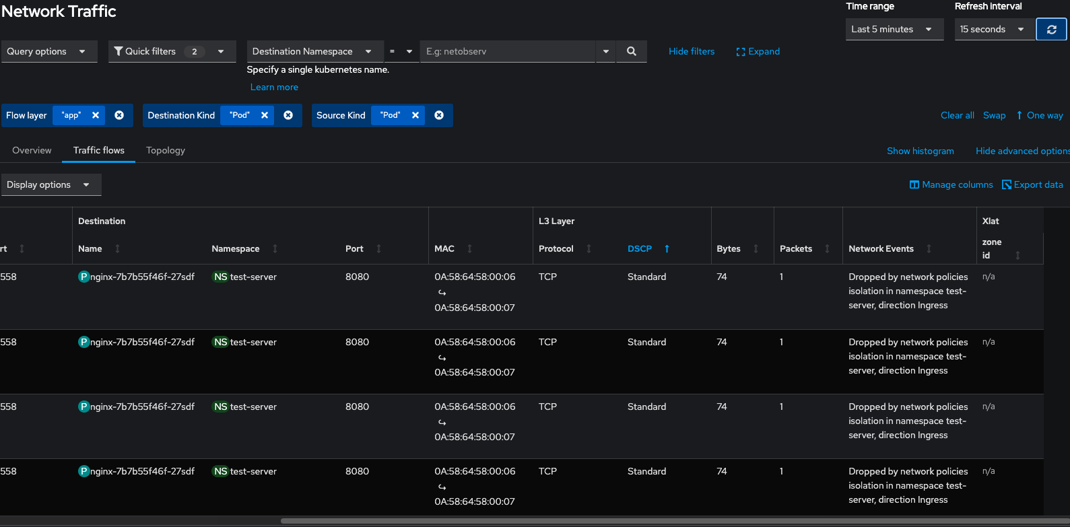Toggle the "app" Flow layer filter value
Screen dimensions: 1070x527
coord(71,115)
